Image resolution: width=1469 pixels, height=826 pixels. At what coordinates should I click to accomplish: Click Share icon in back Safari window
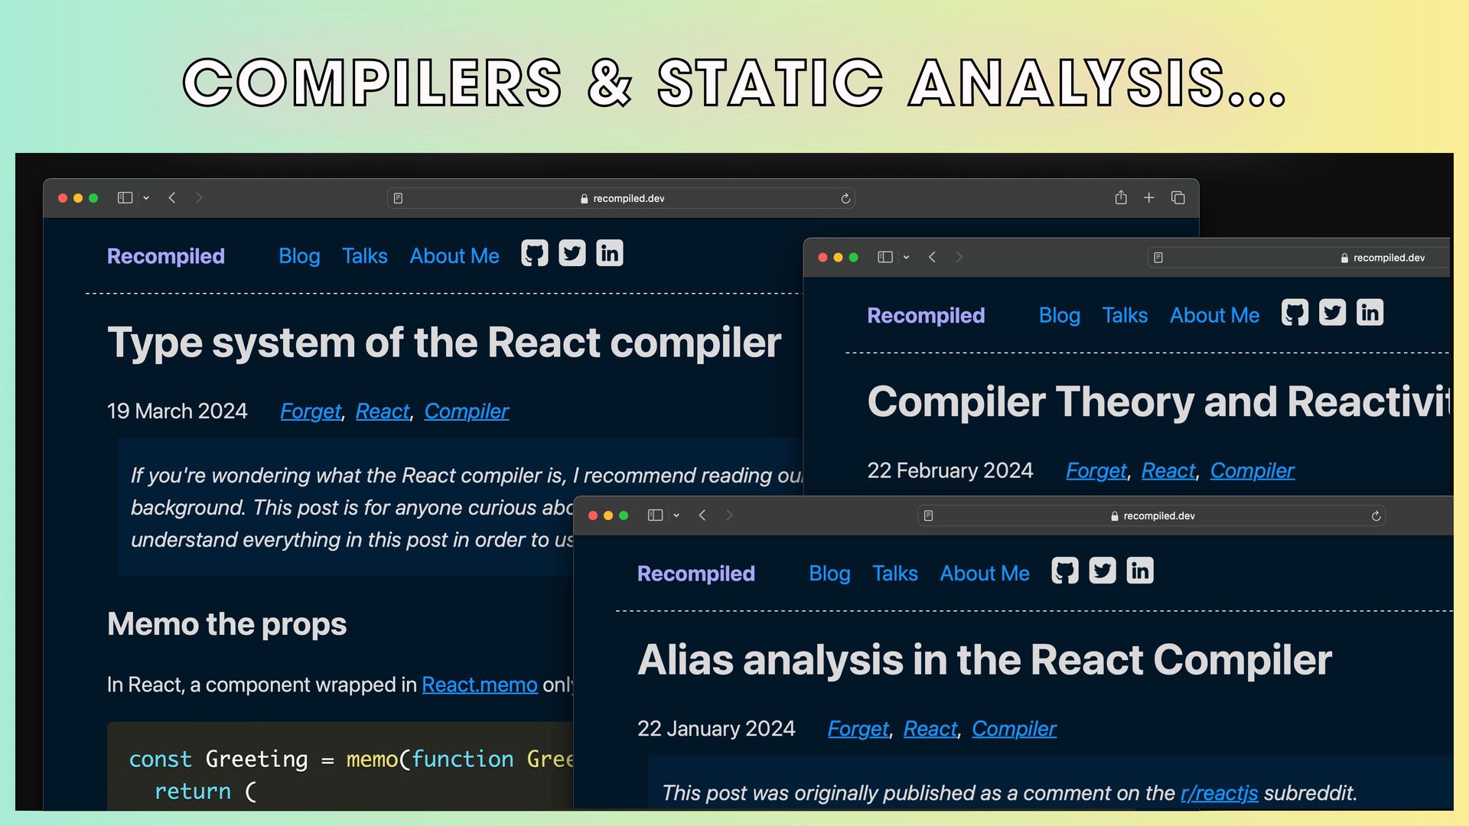[1121, 198]
